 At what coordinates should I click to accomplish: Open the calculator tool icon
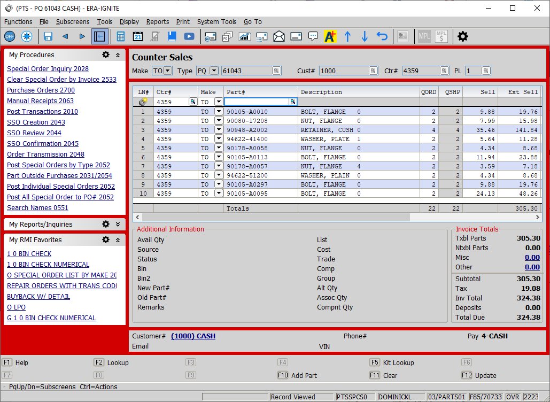point(121,36)
